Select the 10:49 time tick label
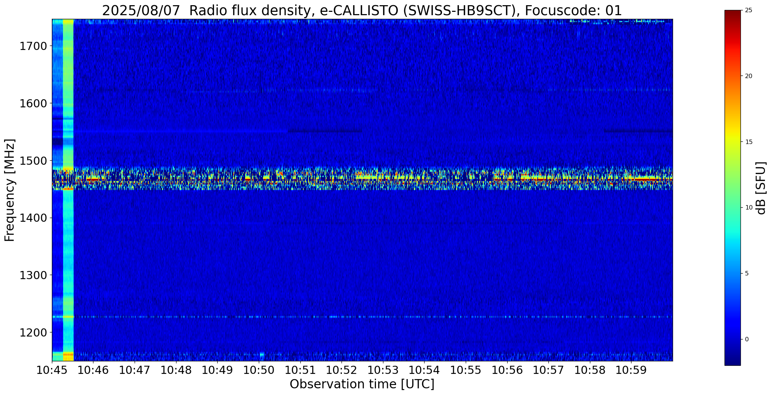The width and height of the screenshot is (772, 395). pyautogui.click(x=218, y=370)
